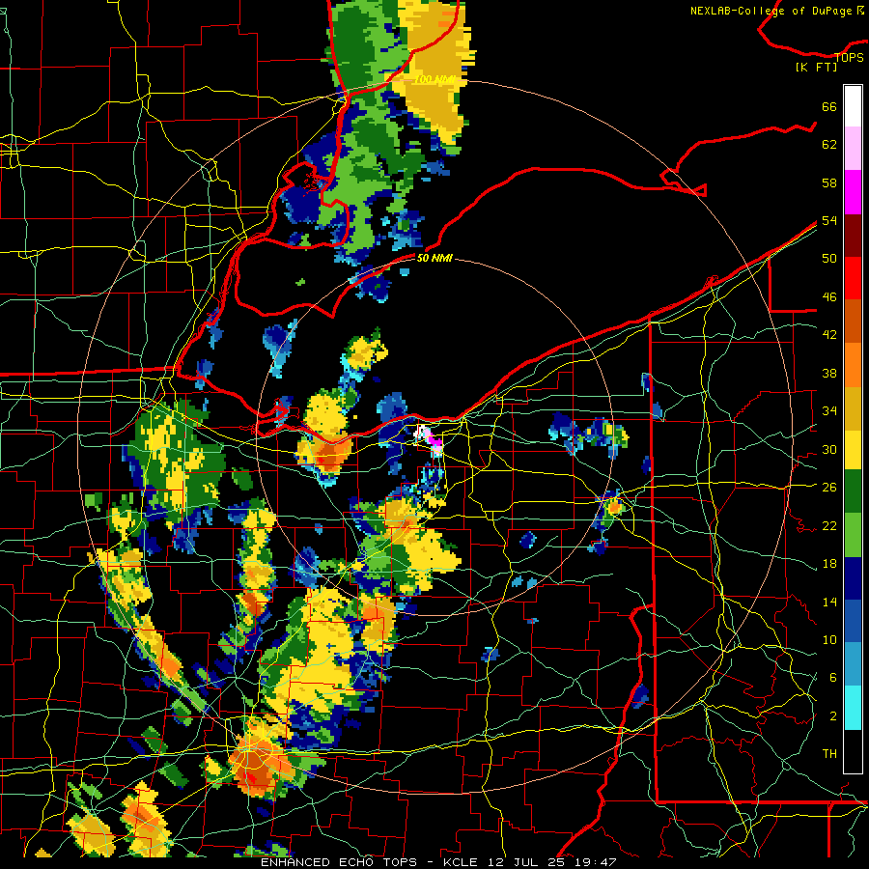Select the dark green legend swatch below 30
The height and width of the screenshot is (869, 869).
853,491
